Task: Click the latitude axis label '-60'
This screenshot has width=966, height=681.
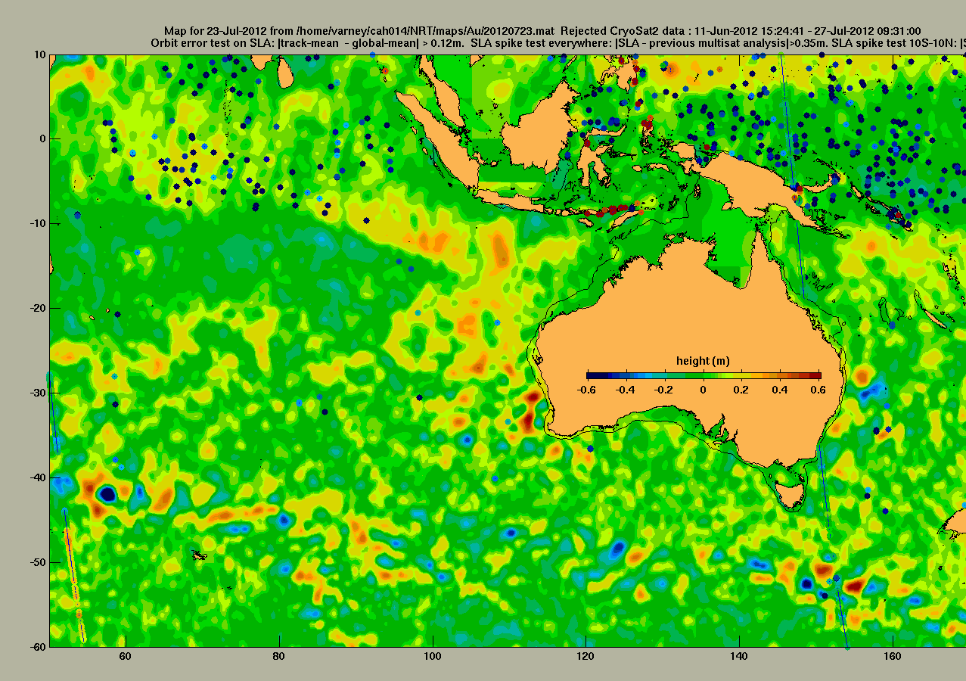Action: (x=38, y=647)
